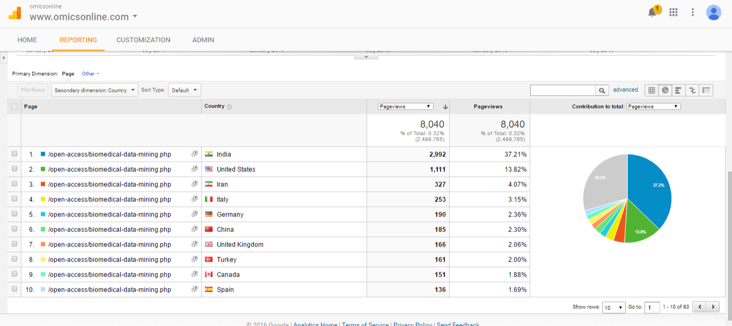Sort by Country column header
The height and width of the screenshot is (326, 732).
pos(214,106)
